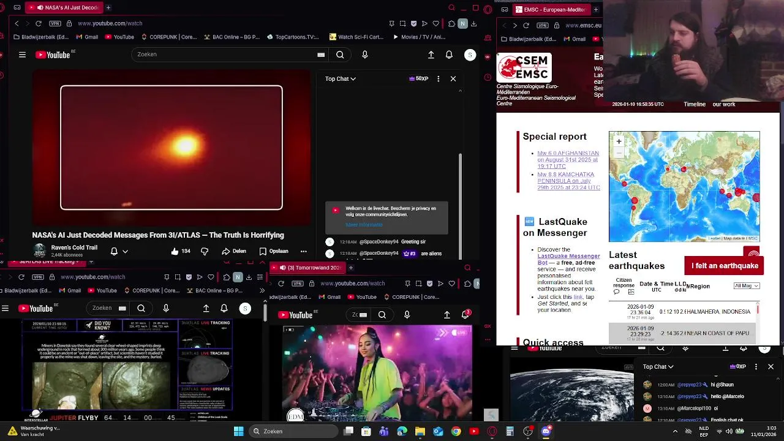The image size is (784, 441).
Task: Click the Zoeken search field in NASA YouTube window
Action: pyautogui.click(x=224, y=55)
